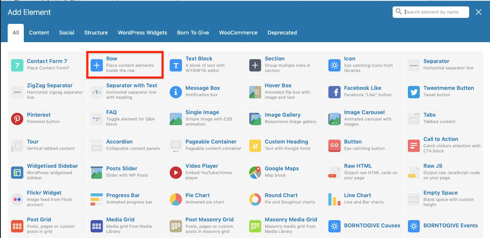Click the Separator line icon
490x238 pixels.
pyautogui.click(x=414, y=66)
